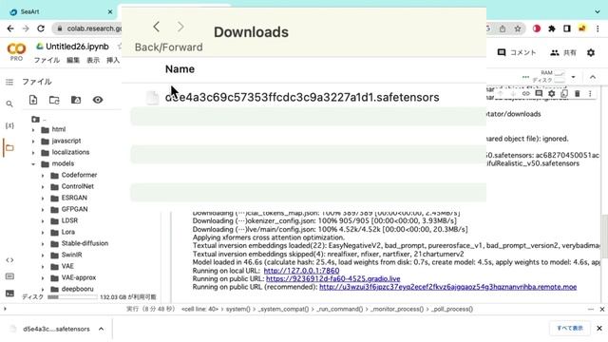This screenshot has height=342, width=608.
Task: Toggle show hidden files eye icon
Action: point(98,100)
